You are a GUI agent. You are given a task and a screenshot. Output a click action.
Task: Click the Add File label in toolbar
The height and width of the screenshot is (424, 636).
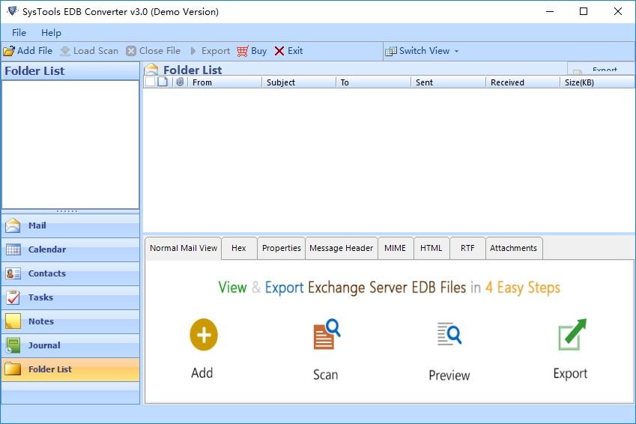pyautogui.click(x=35, y=51)
